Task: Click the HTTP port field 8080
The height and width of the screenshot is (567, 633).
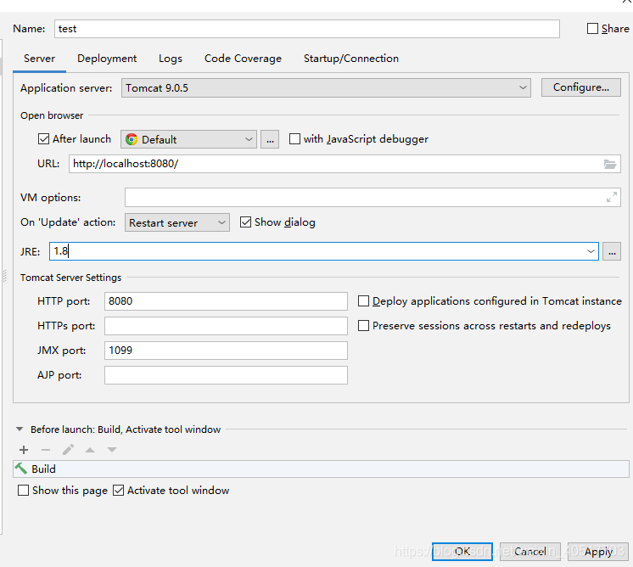Action: 226,301
